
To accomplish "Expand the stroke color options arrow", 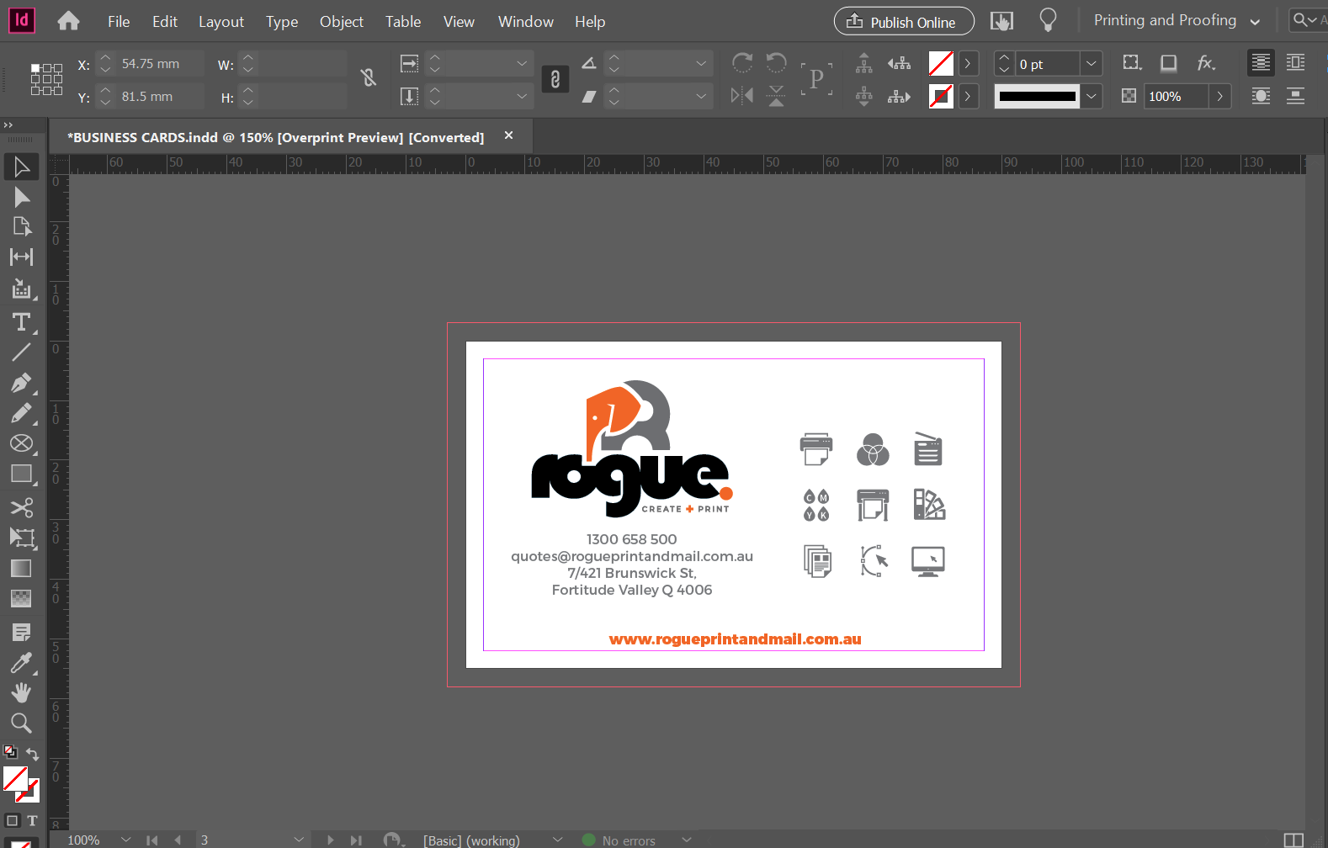I will pyautogui.click(x=968, y=96).
